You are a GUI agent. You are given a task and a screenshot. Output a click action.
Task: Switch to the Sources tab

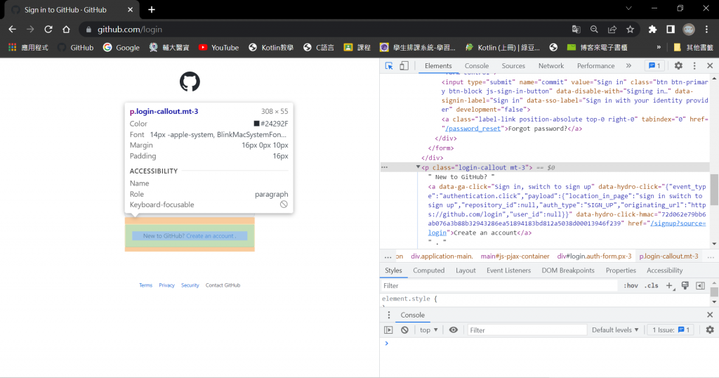tap(513, 65)
